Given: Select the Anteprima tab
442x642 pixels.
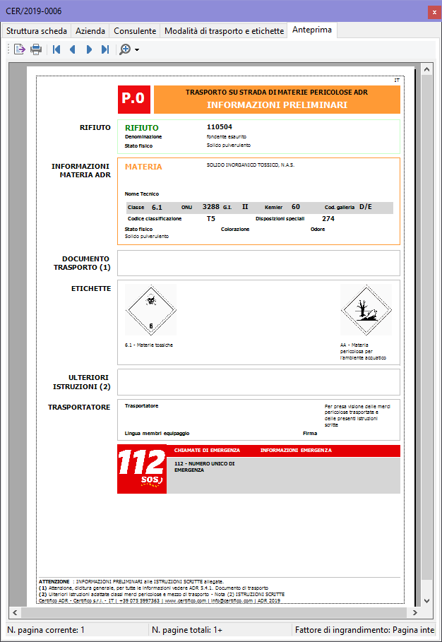Looking at the screenshot, I should 312,30.
